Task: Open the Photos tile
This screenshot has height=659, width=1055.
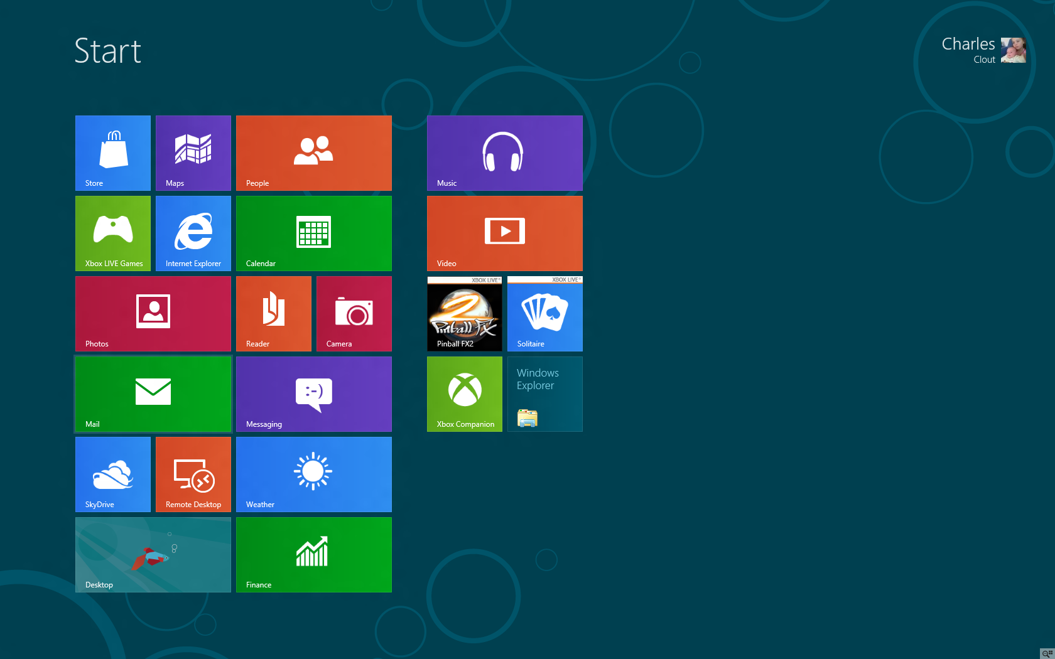Action: pos(153,314)
